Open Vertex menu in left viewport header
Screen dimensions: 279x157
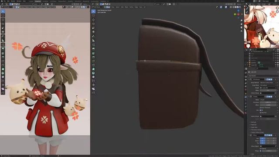tap(41, 7)
